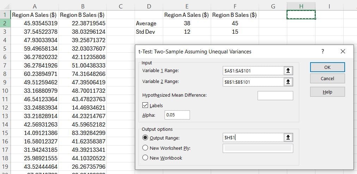Click cell E2 containing average 38

coord(187,23)
